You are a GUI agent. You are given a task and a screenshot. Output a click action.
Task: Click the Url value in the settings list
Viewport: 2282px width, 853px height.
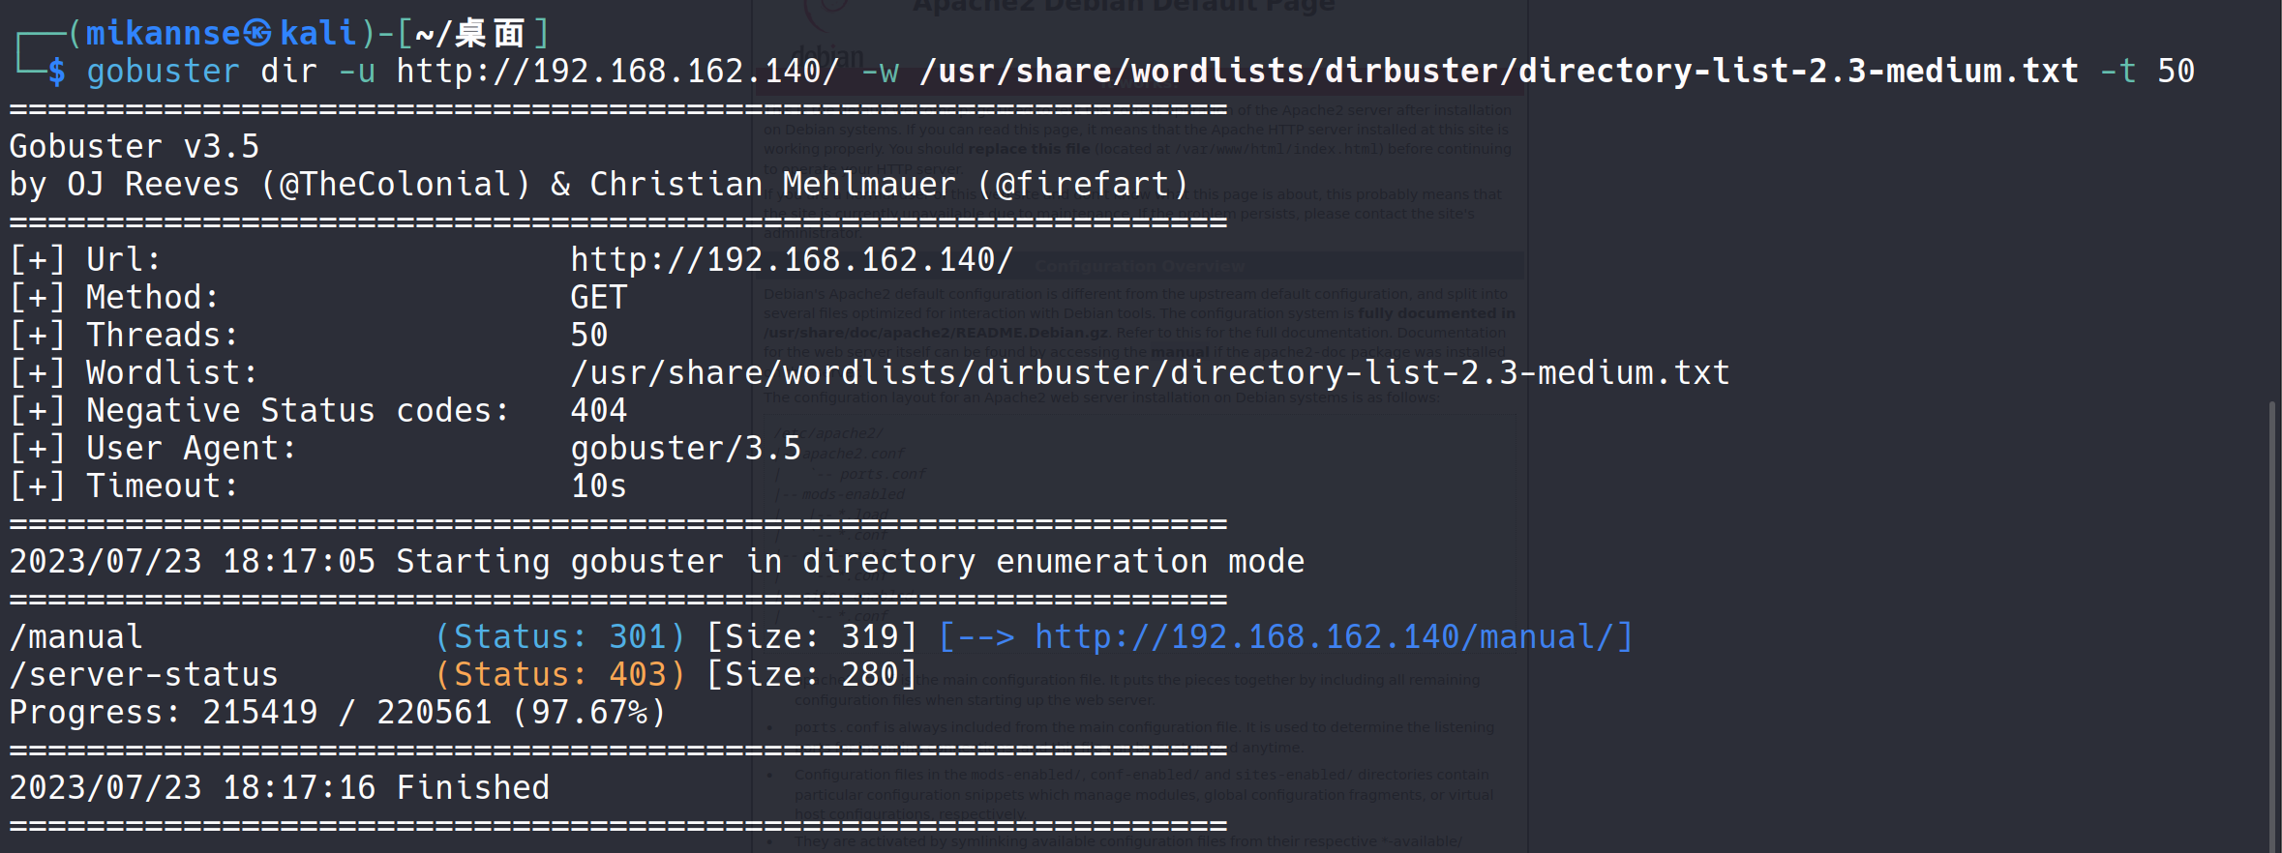click(792, 260)
